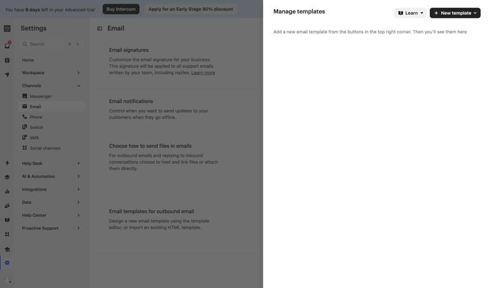491x288 pixels.
Task: Collapse the Channels section
Action: coord(79,86)
